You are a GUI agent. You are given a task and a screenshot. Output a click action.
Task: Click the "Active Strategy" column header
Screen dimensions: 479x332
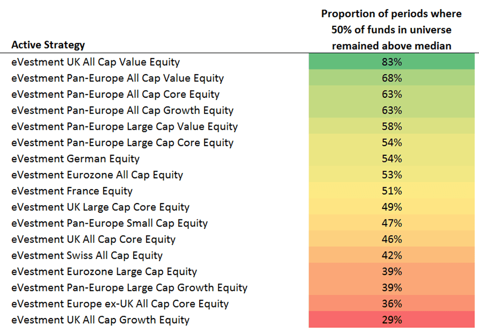48,45
